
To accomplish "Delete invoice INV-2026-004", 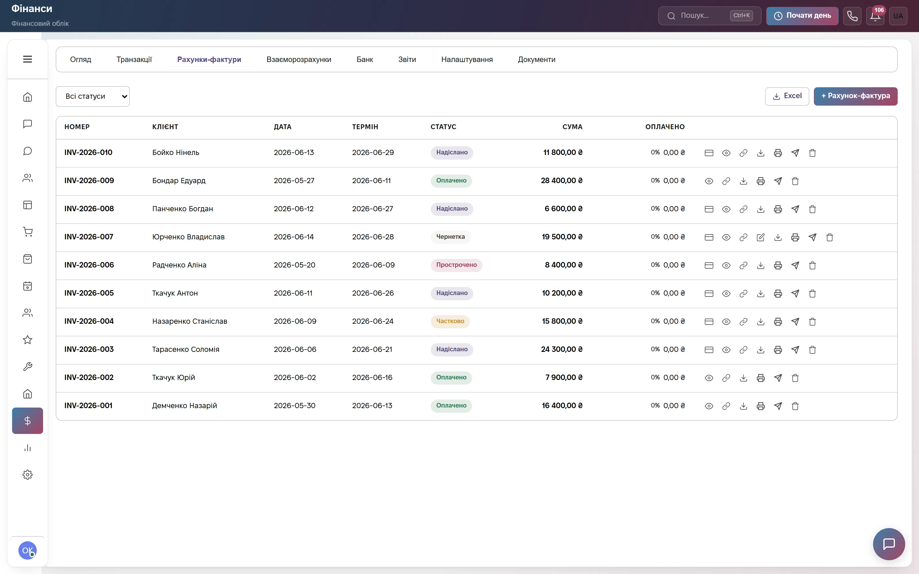I will point(812,321).
